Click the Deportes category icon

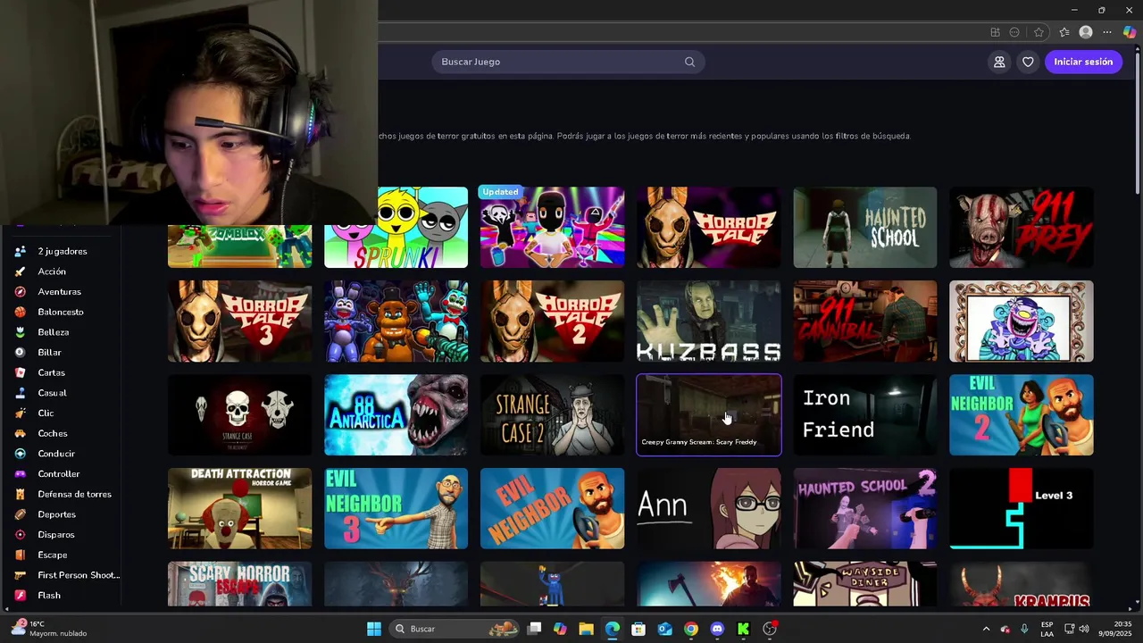pos(20,514)
